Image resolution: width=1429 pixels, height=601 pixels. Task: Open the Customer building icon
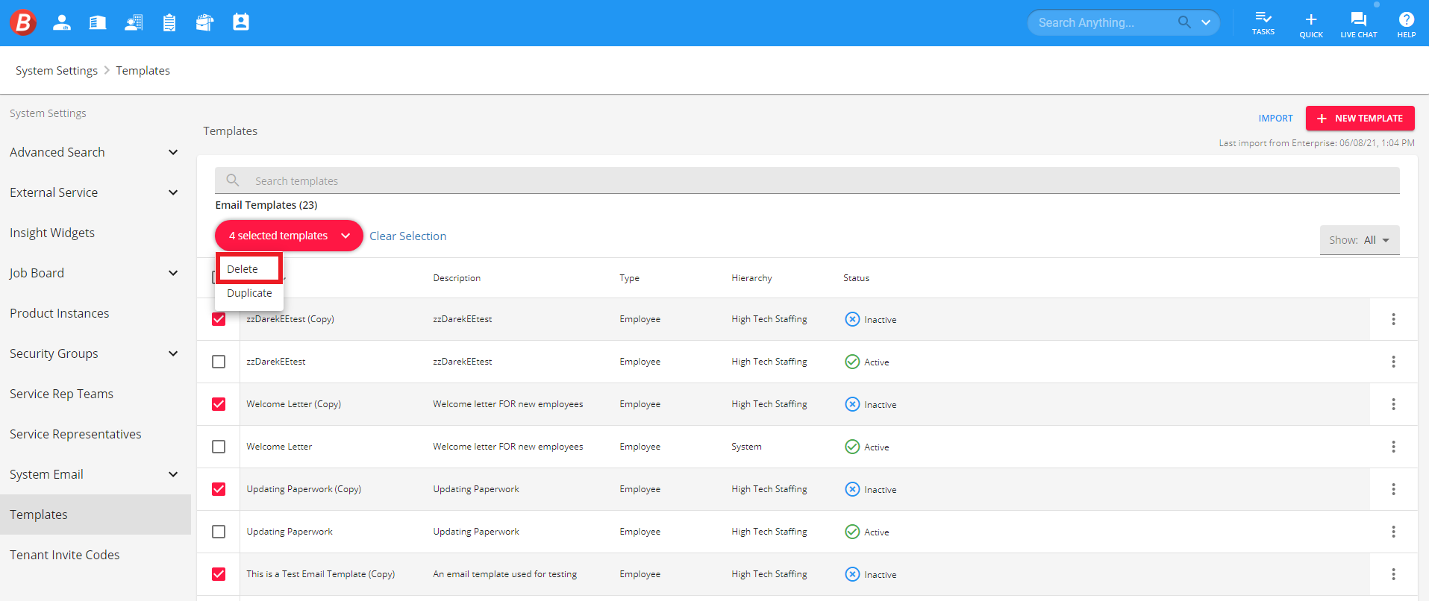(x=98, y=22)
